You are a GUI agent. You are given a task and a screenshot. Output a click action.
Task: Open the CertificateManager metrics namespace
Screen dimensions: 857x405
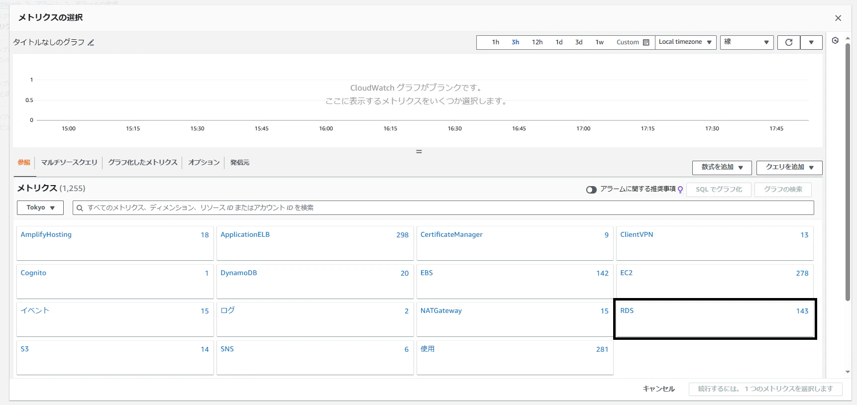(x=515, y=243)
